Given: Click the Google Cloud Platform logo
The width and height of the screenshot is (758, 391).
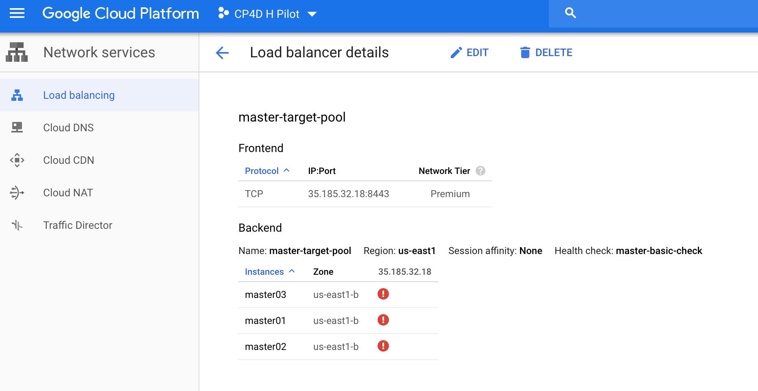Looking at the screenshot, I should [x=120, y=14].
